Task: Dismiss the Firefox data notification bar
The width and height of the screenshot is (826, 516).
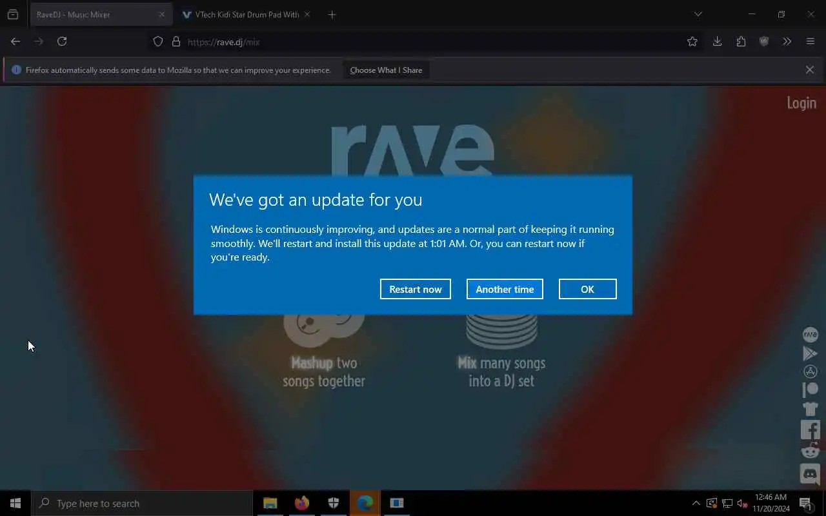Action: (x=810, y=70)
